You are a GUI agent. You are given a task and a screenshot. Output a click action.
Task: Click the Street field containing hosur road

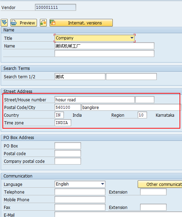(x=95, y=100)
